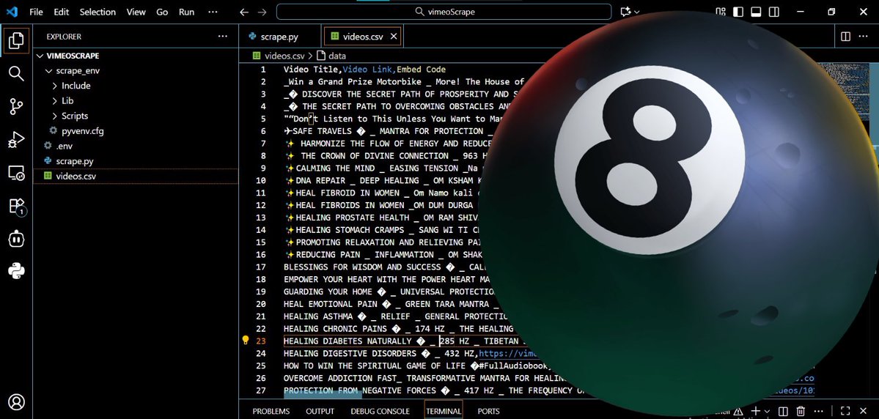Screen dimensions: 879x419
Task: Open the Edit menu
Action: coord(62,12)
